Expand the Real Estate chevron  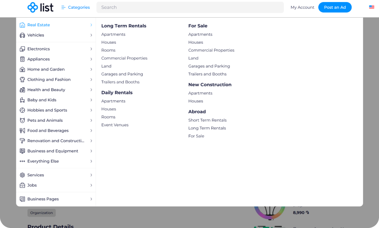pos(91,25)
